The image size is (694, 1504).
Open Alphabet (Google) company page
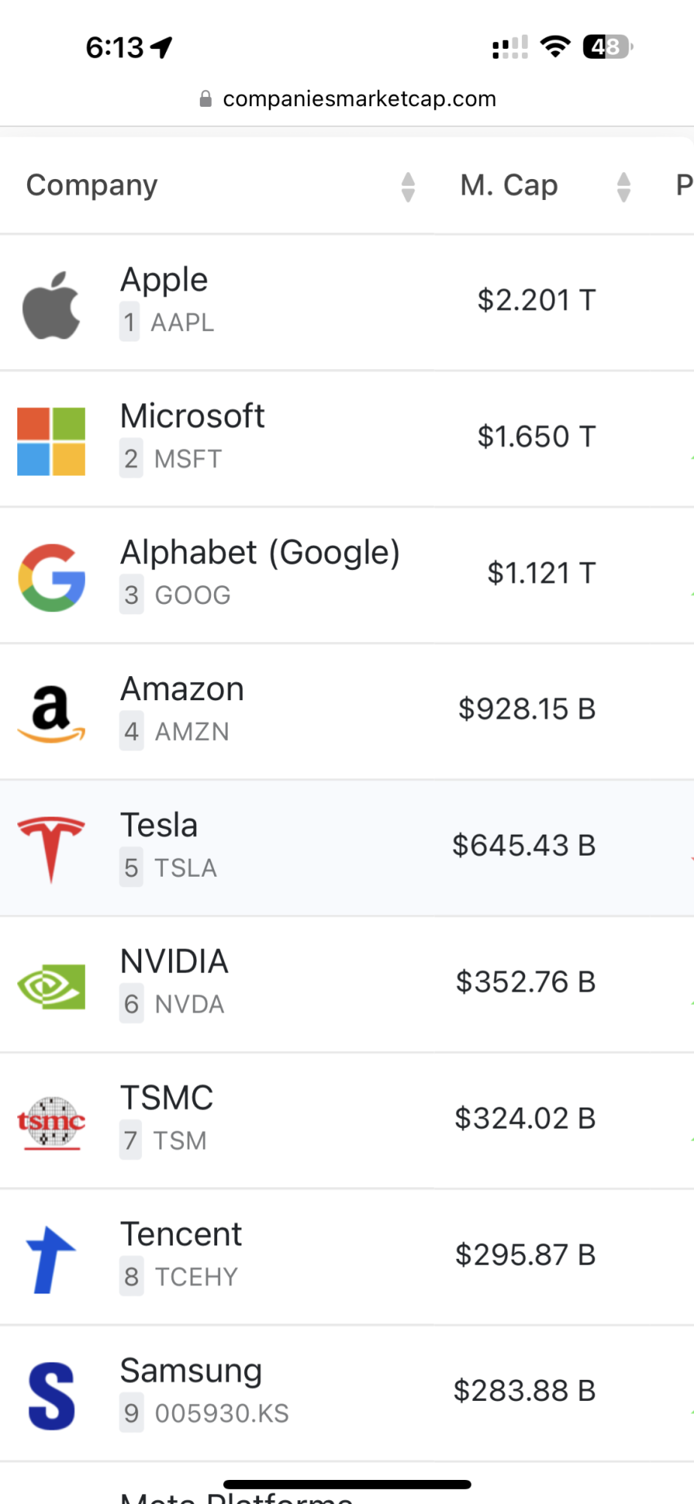point(260,553)
